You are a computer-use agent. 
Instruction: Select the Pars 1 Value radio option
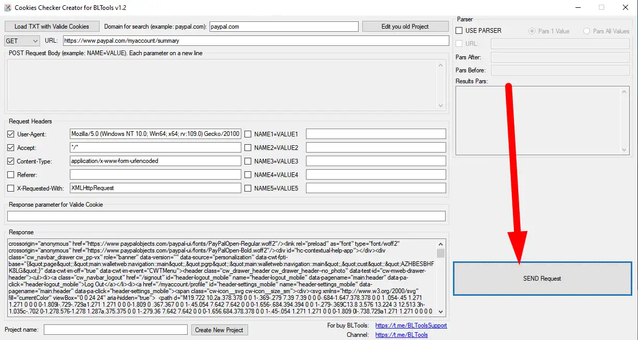tap(532, 31)
